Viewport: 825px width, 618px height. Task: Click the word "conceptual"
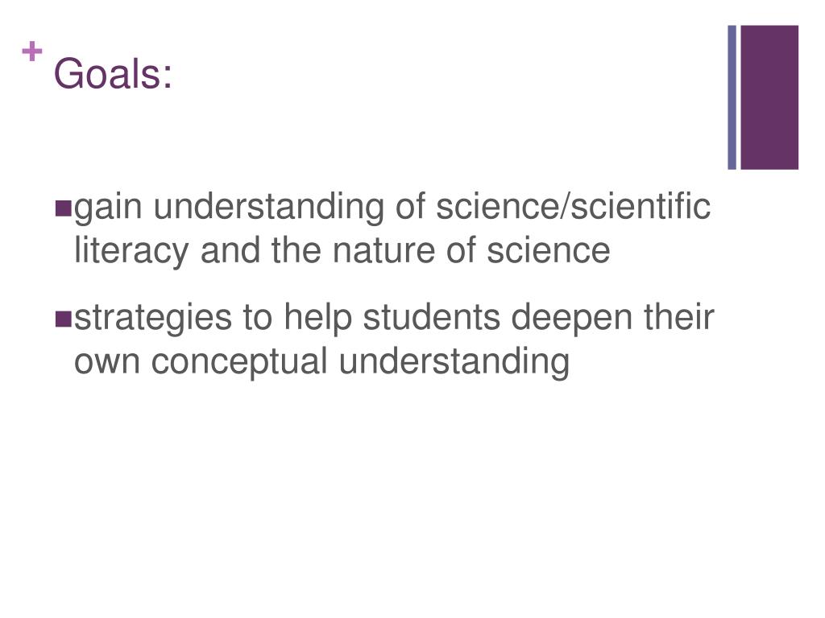click(x=239, y=363)
